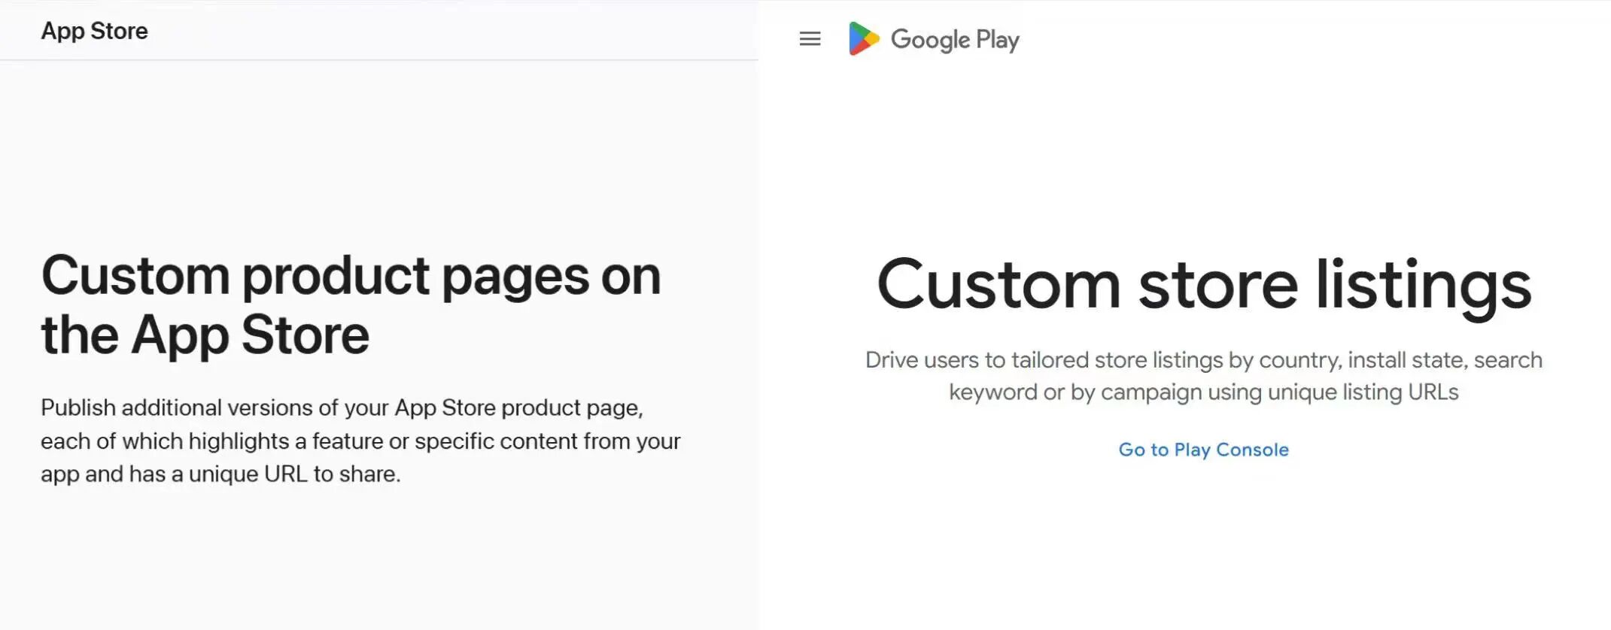Image resolution: width=1611 pixels, height=630 pixels.
Task: Click the word "Custom" in "Custom store listings"
Action: 999,285
